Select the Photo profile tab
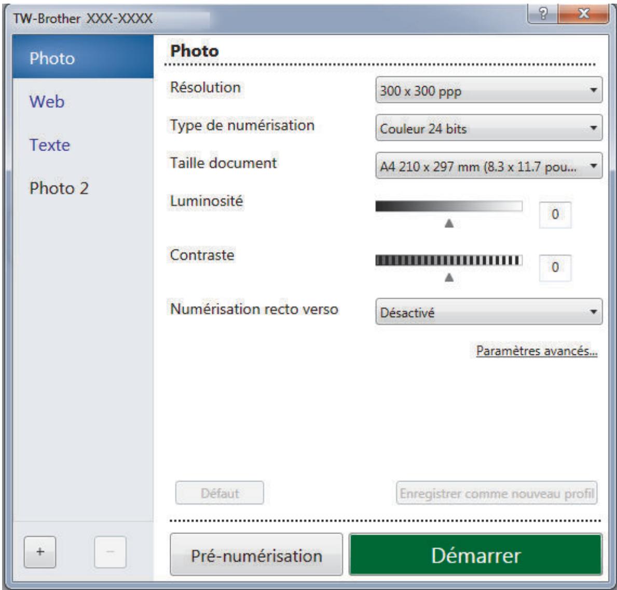The width and height of the screenshot is (617, 590). [x=83, y=57]
